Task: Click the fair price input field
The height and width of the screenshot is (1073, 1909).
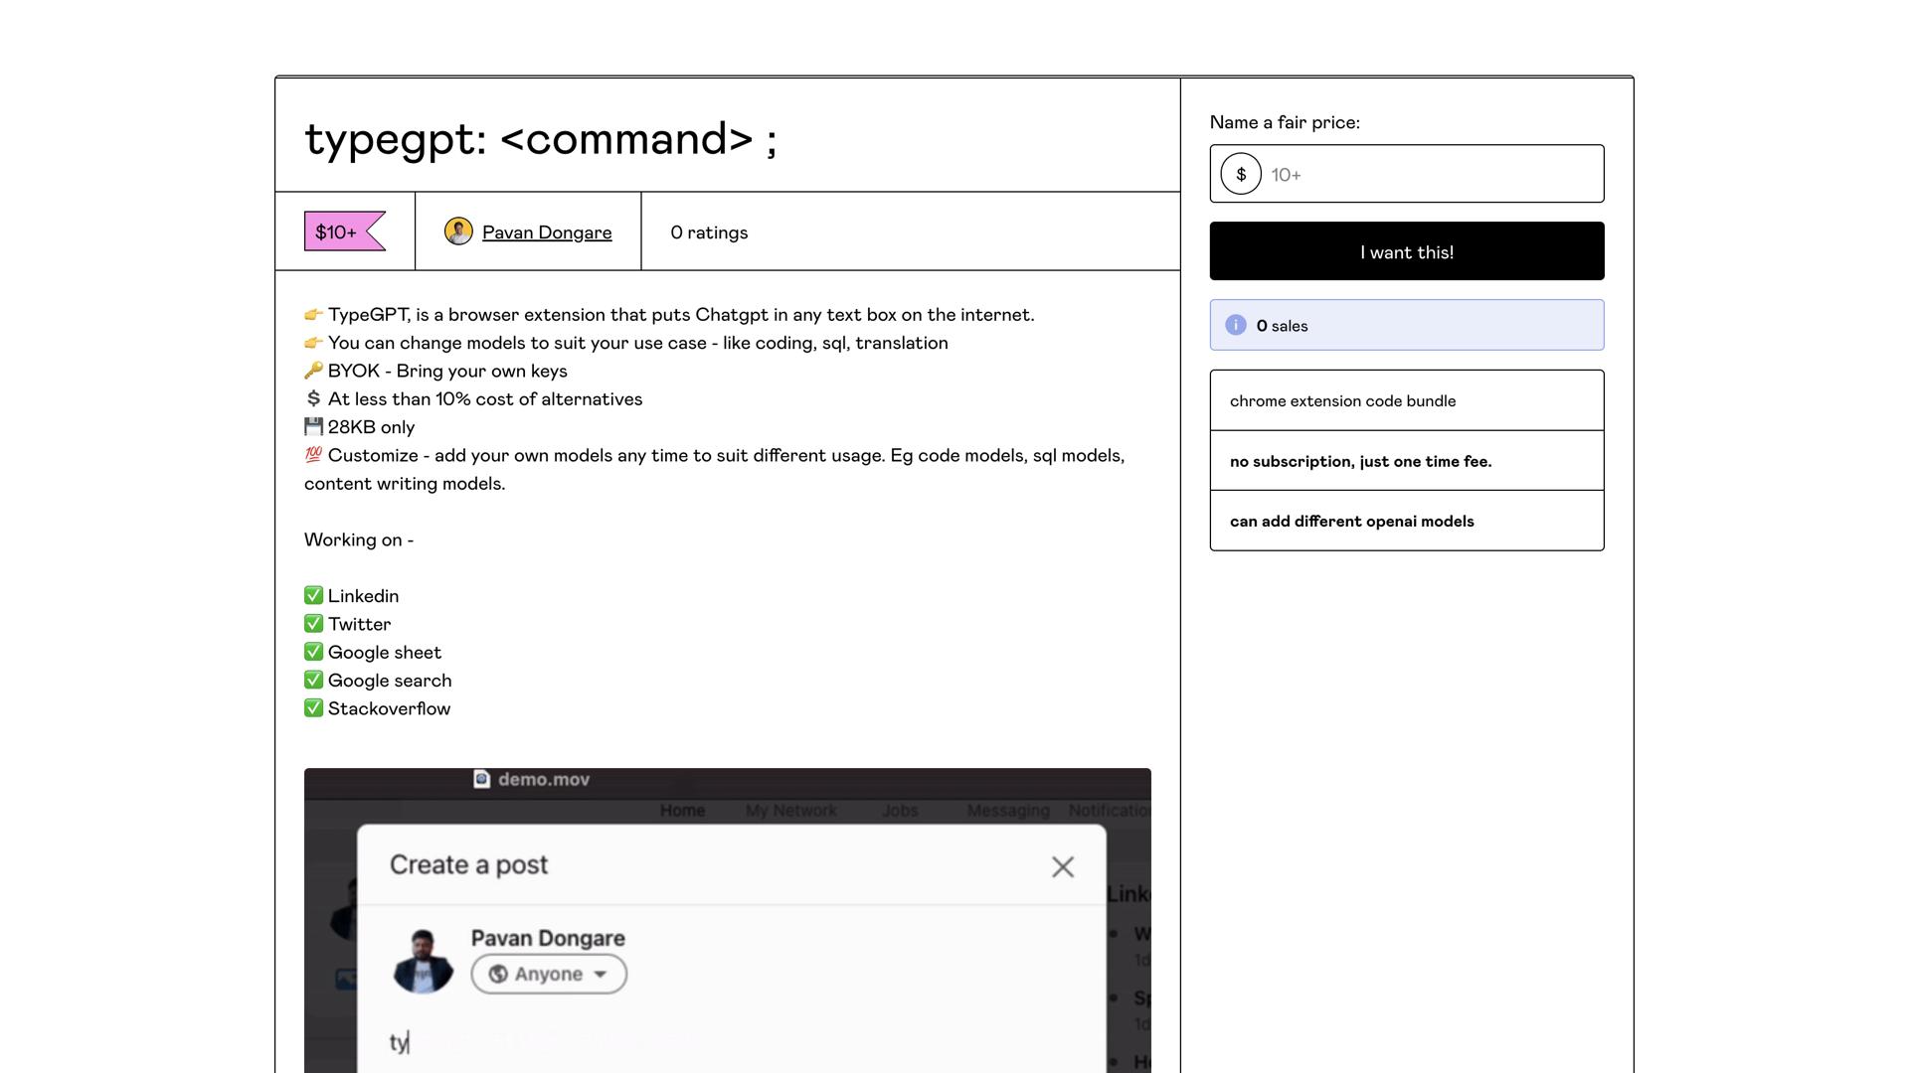Action: [x=1430, y=175]
